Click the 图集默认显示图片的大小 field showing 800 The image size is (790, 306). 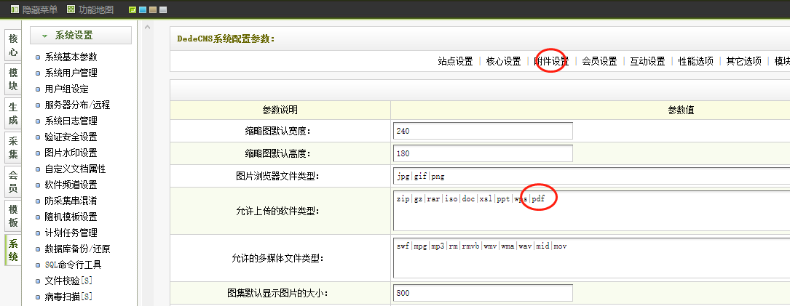click(x=483, y=292)
